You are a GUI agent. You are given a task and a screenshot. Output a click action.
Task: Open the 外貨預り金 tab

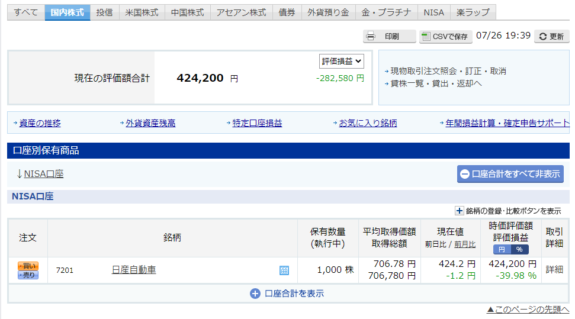click(328, 12)
